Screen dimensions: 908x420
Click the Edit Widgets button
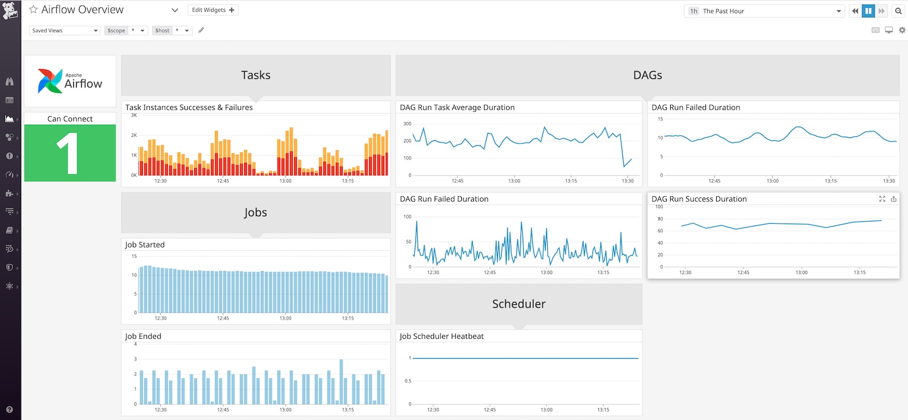pyautogui.click(x=213, y=10)
